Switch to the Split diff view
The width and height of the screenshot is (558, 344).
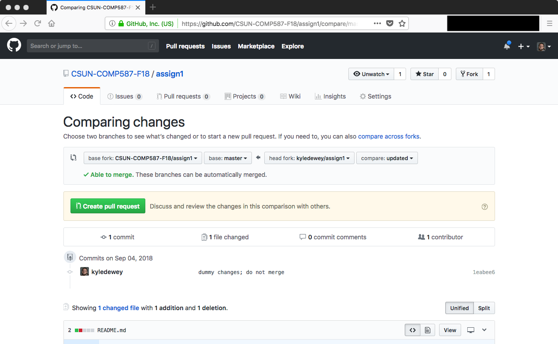point(484,308)
